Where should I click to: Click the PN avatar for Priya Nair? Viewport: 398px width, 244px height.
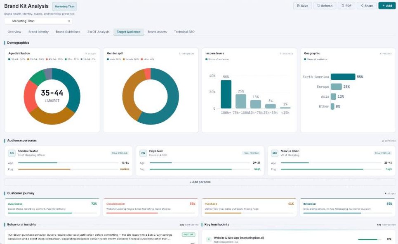143,153
